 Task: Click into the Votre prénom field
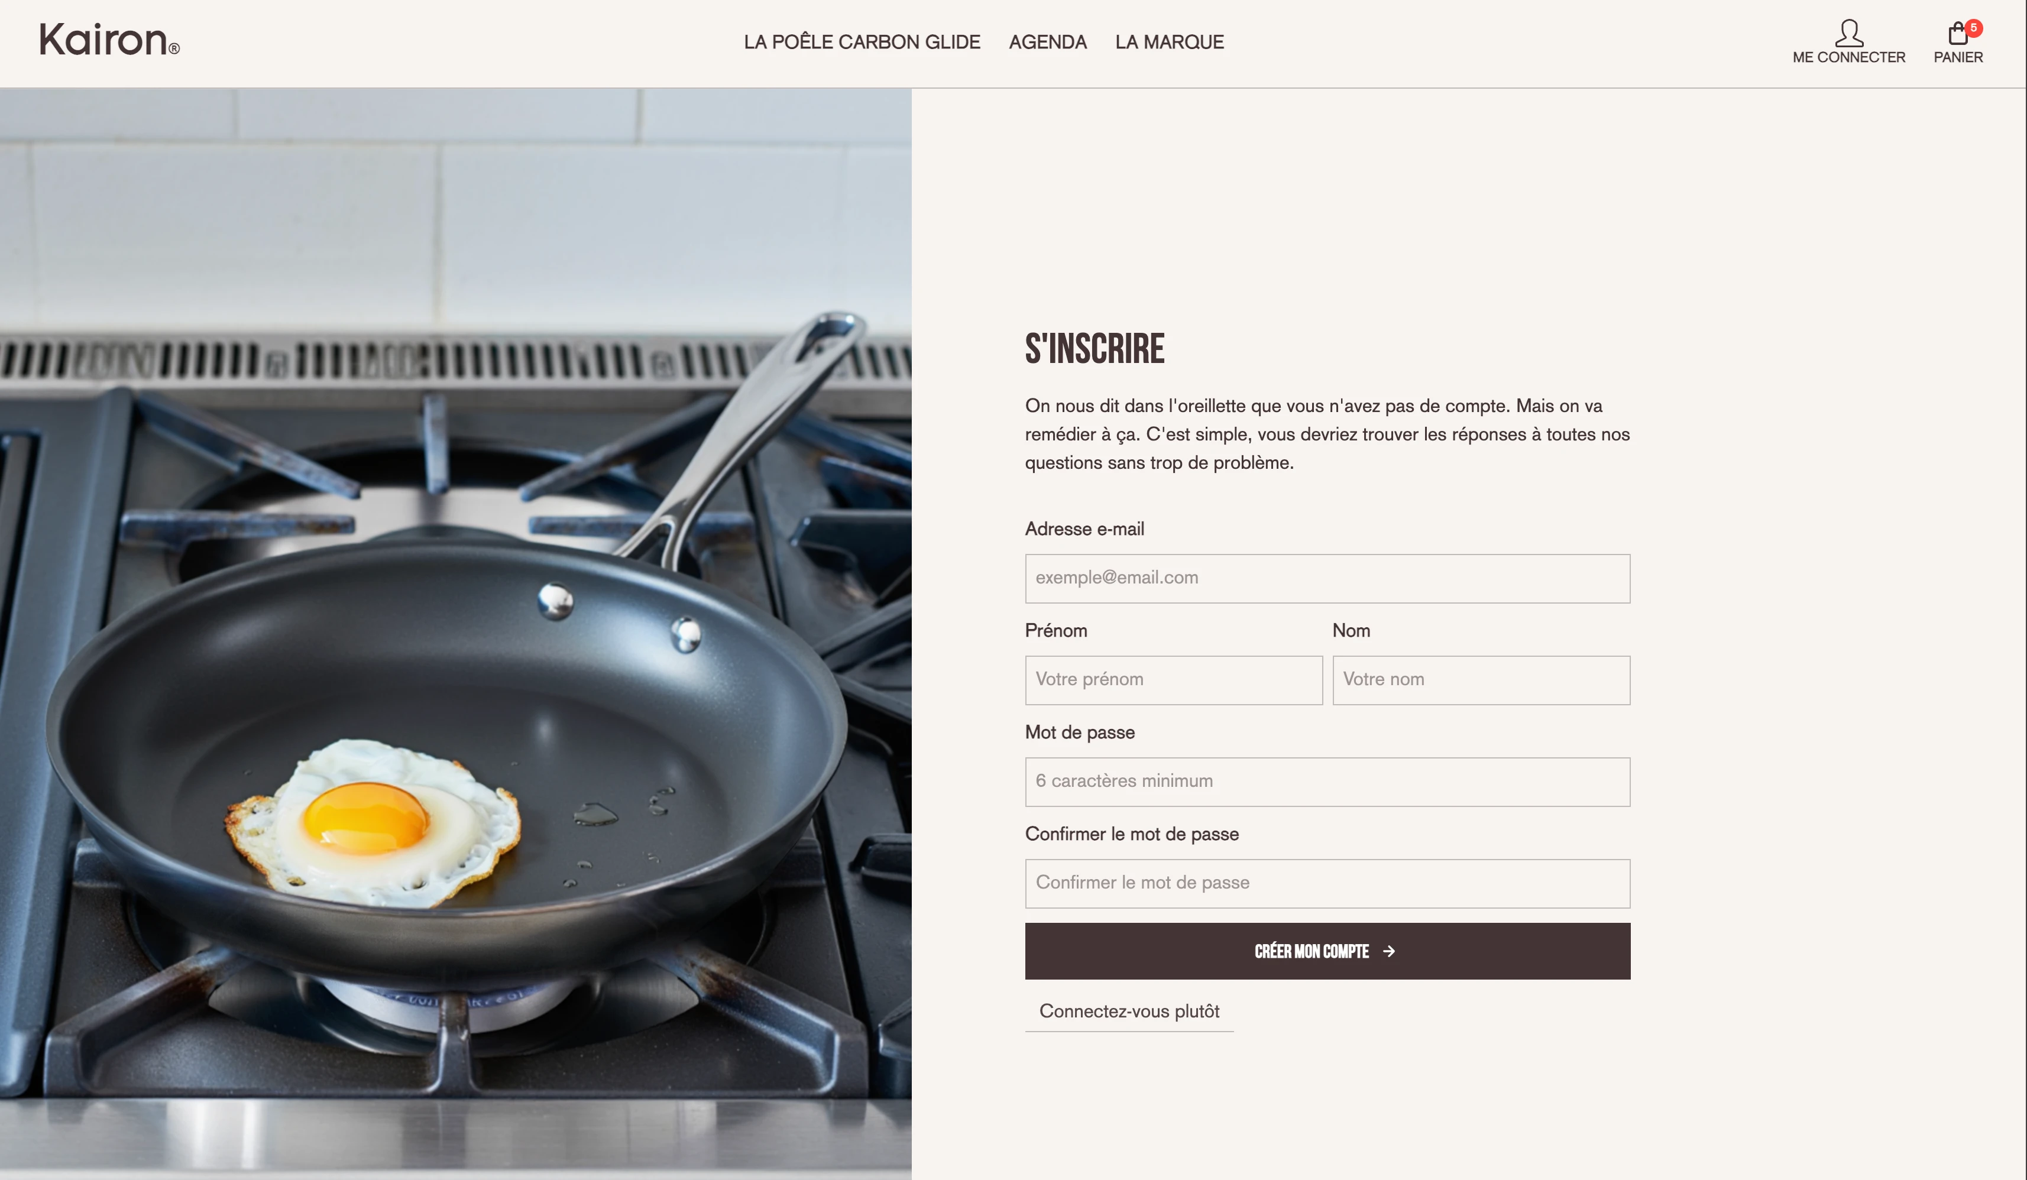pyautogui.click(x=1174, y=680)
